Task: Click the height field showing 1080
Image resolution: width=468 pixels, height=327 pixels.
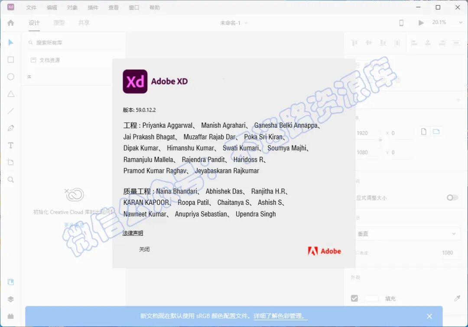Action: pos(368,152)
